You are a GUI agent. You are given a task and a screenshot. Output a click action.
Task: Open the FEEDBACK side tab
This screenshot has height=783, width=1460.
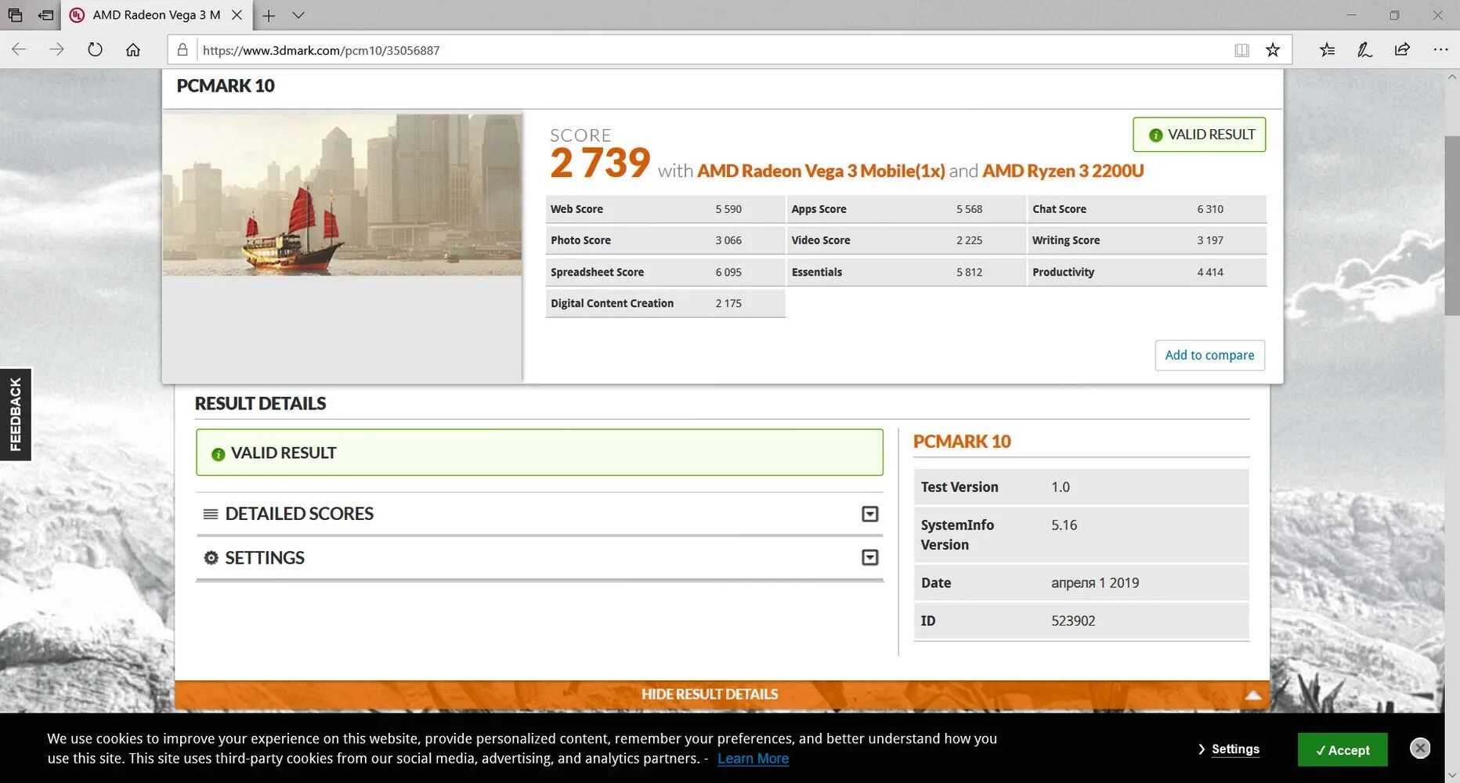[x=16, y=414]
